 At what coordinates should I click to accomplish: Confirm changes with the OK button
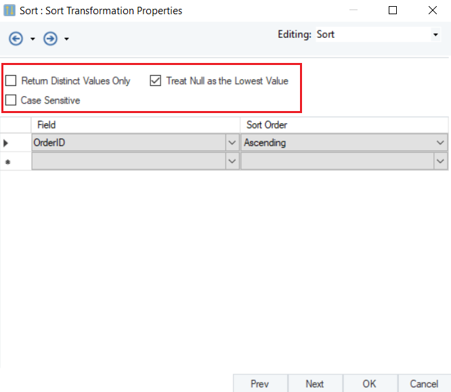(x=370, y=384)
